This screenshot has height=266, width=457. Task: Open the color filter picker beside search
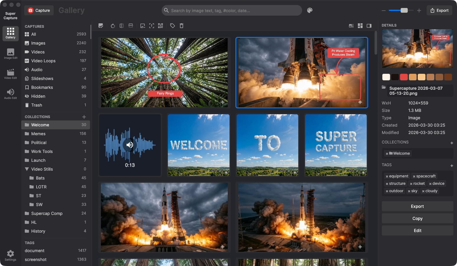pos(310,10)
